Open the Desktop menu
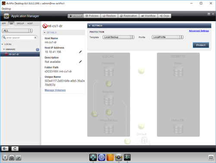This screenshot has height=163, width=216. (x=6, y=9)
